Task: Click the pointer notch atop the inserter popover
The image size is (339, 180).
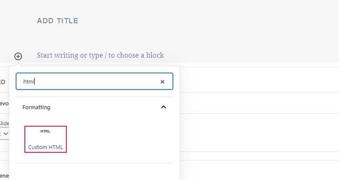Action: (18, 64)
